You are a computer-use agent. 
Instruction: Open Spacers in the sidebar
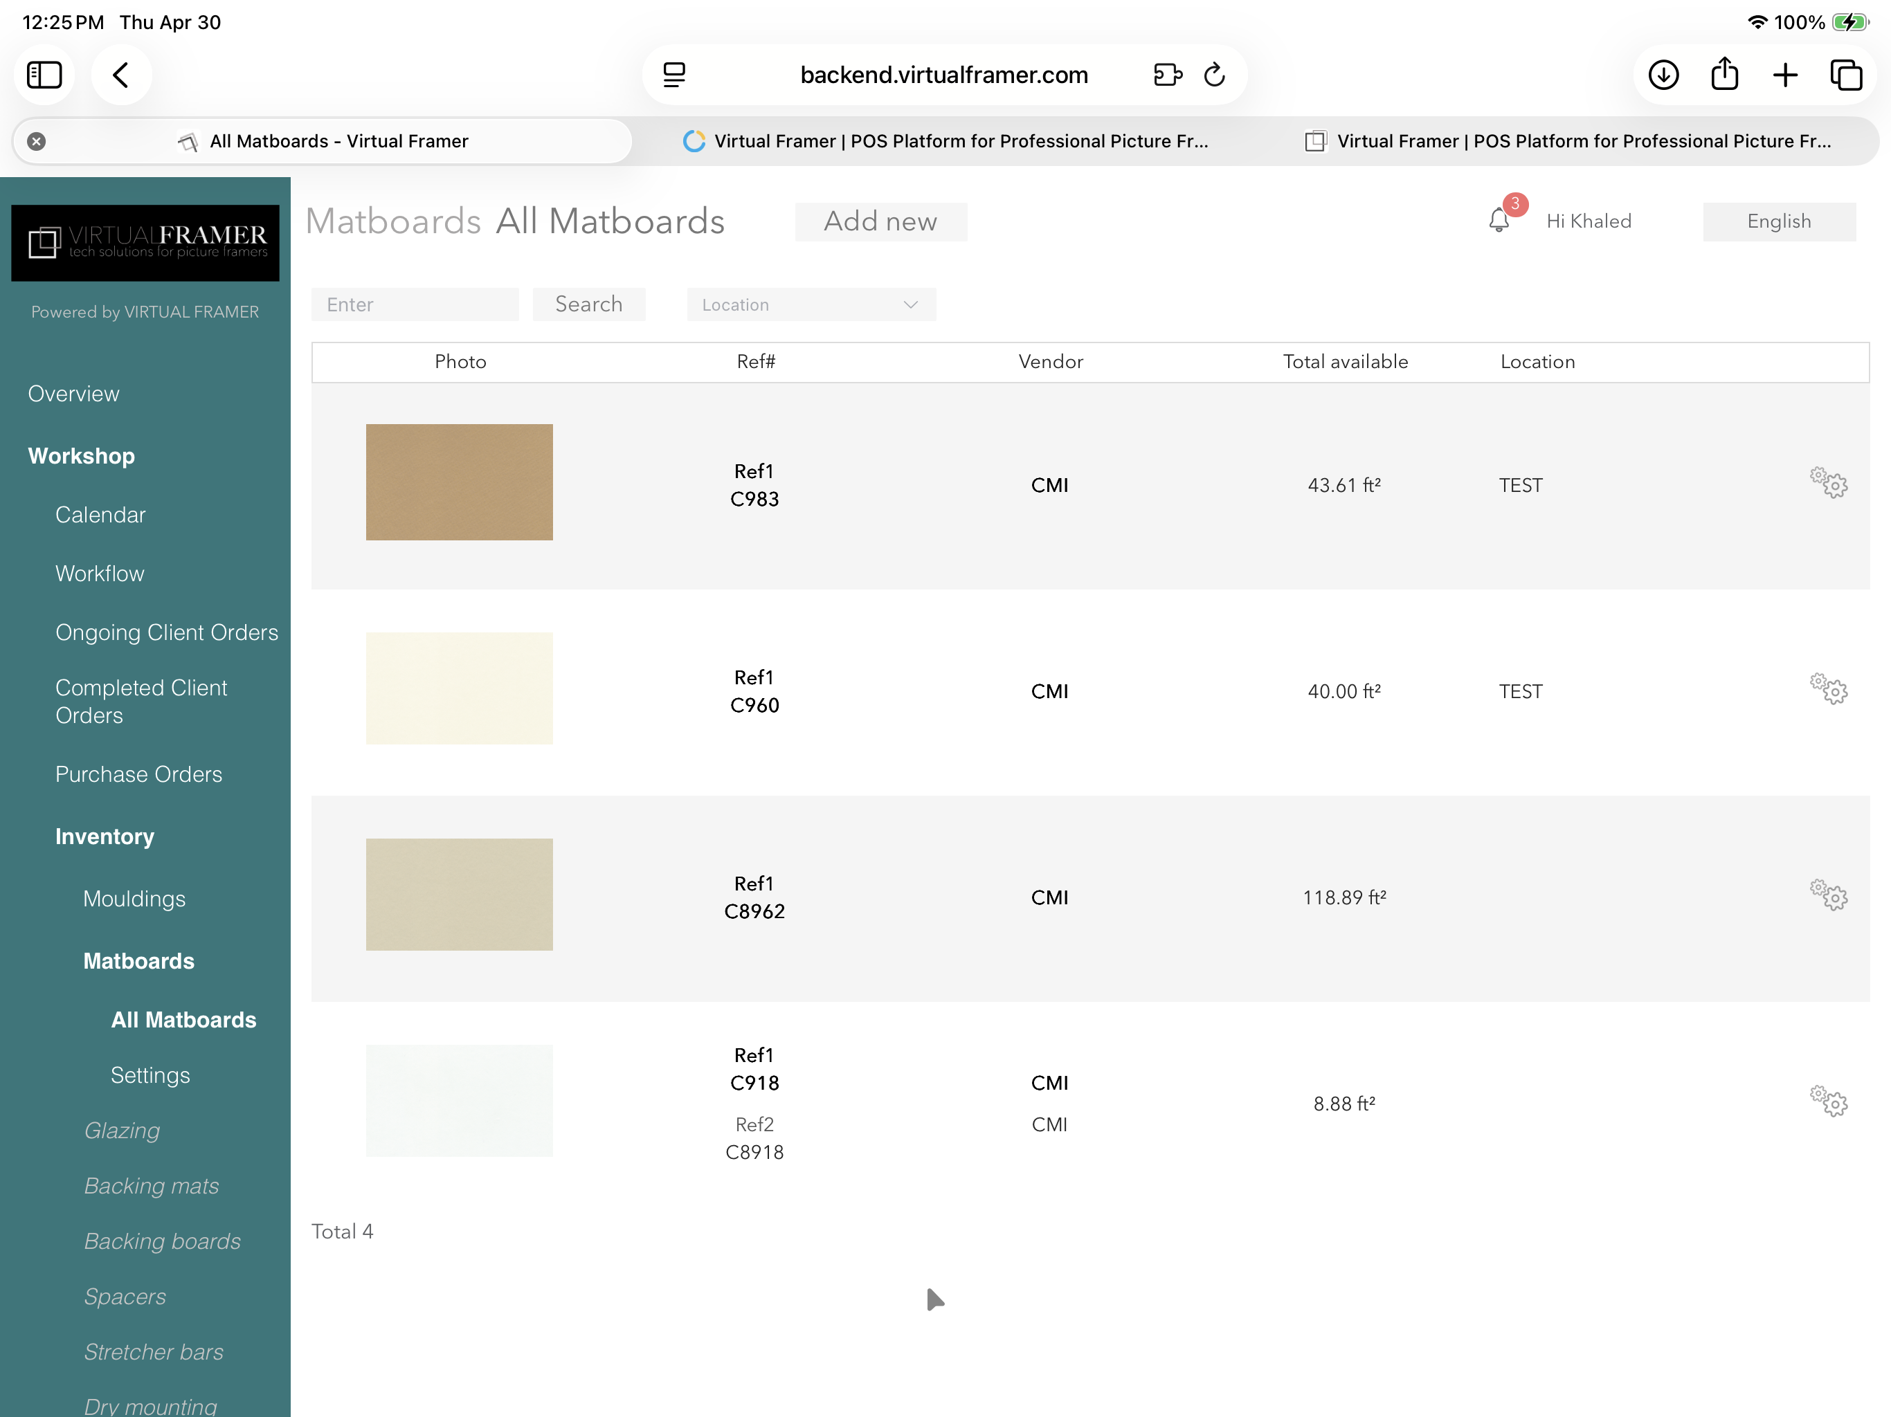(x=125, y=1297)
